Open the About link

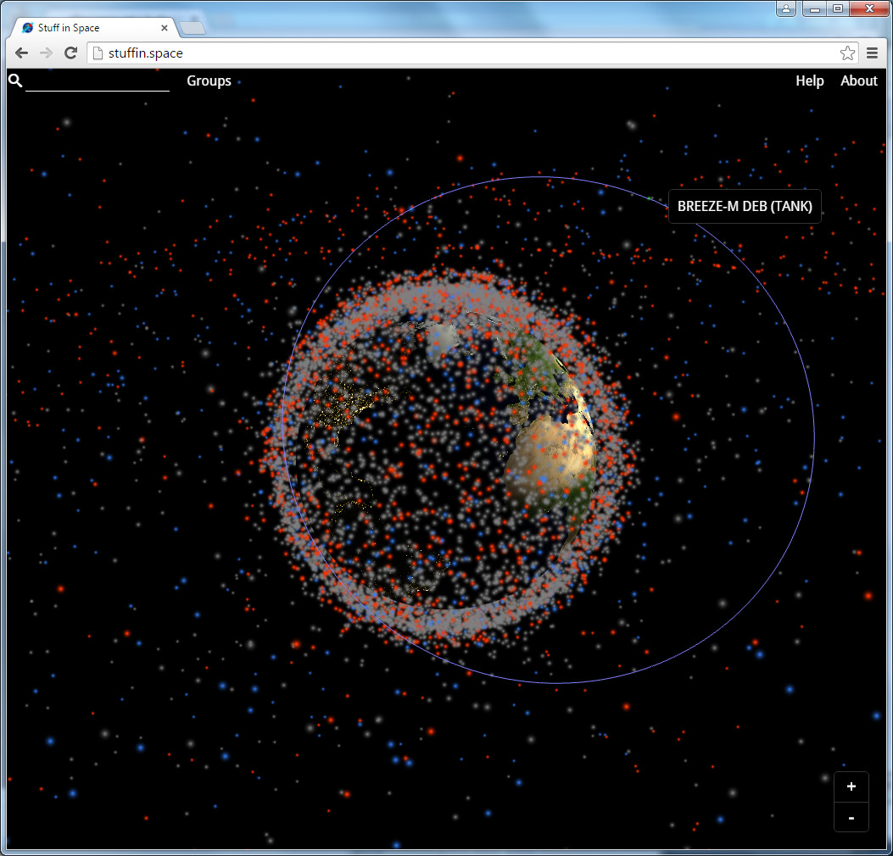pos(858,81)
